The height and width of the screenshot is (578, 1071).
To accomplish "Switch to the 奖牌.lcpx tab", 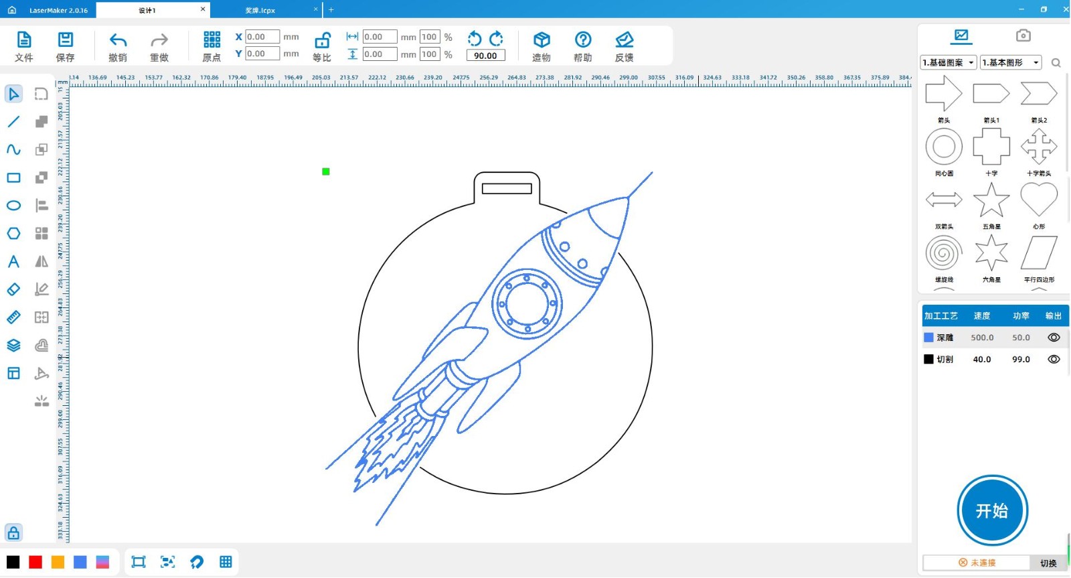I will 260,10.
